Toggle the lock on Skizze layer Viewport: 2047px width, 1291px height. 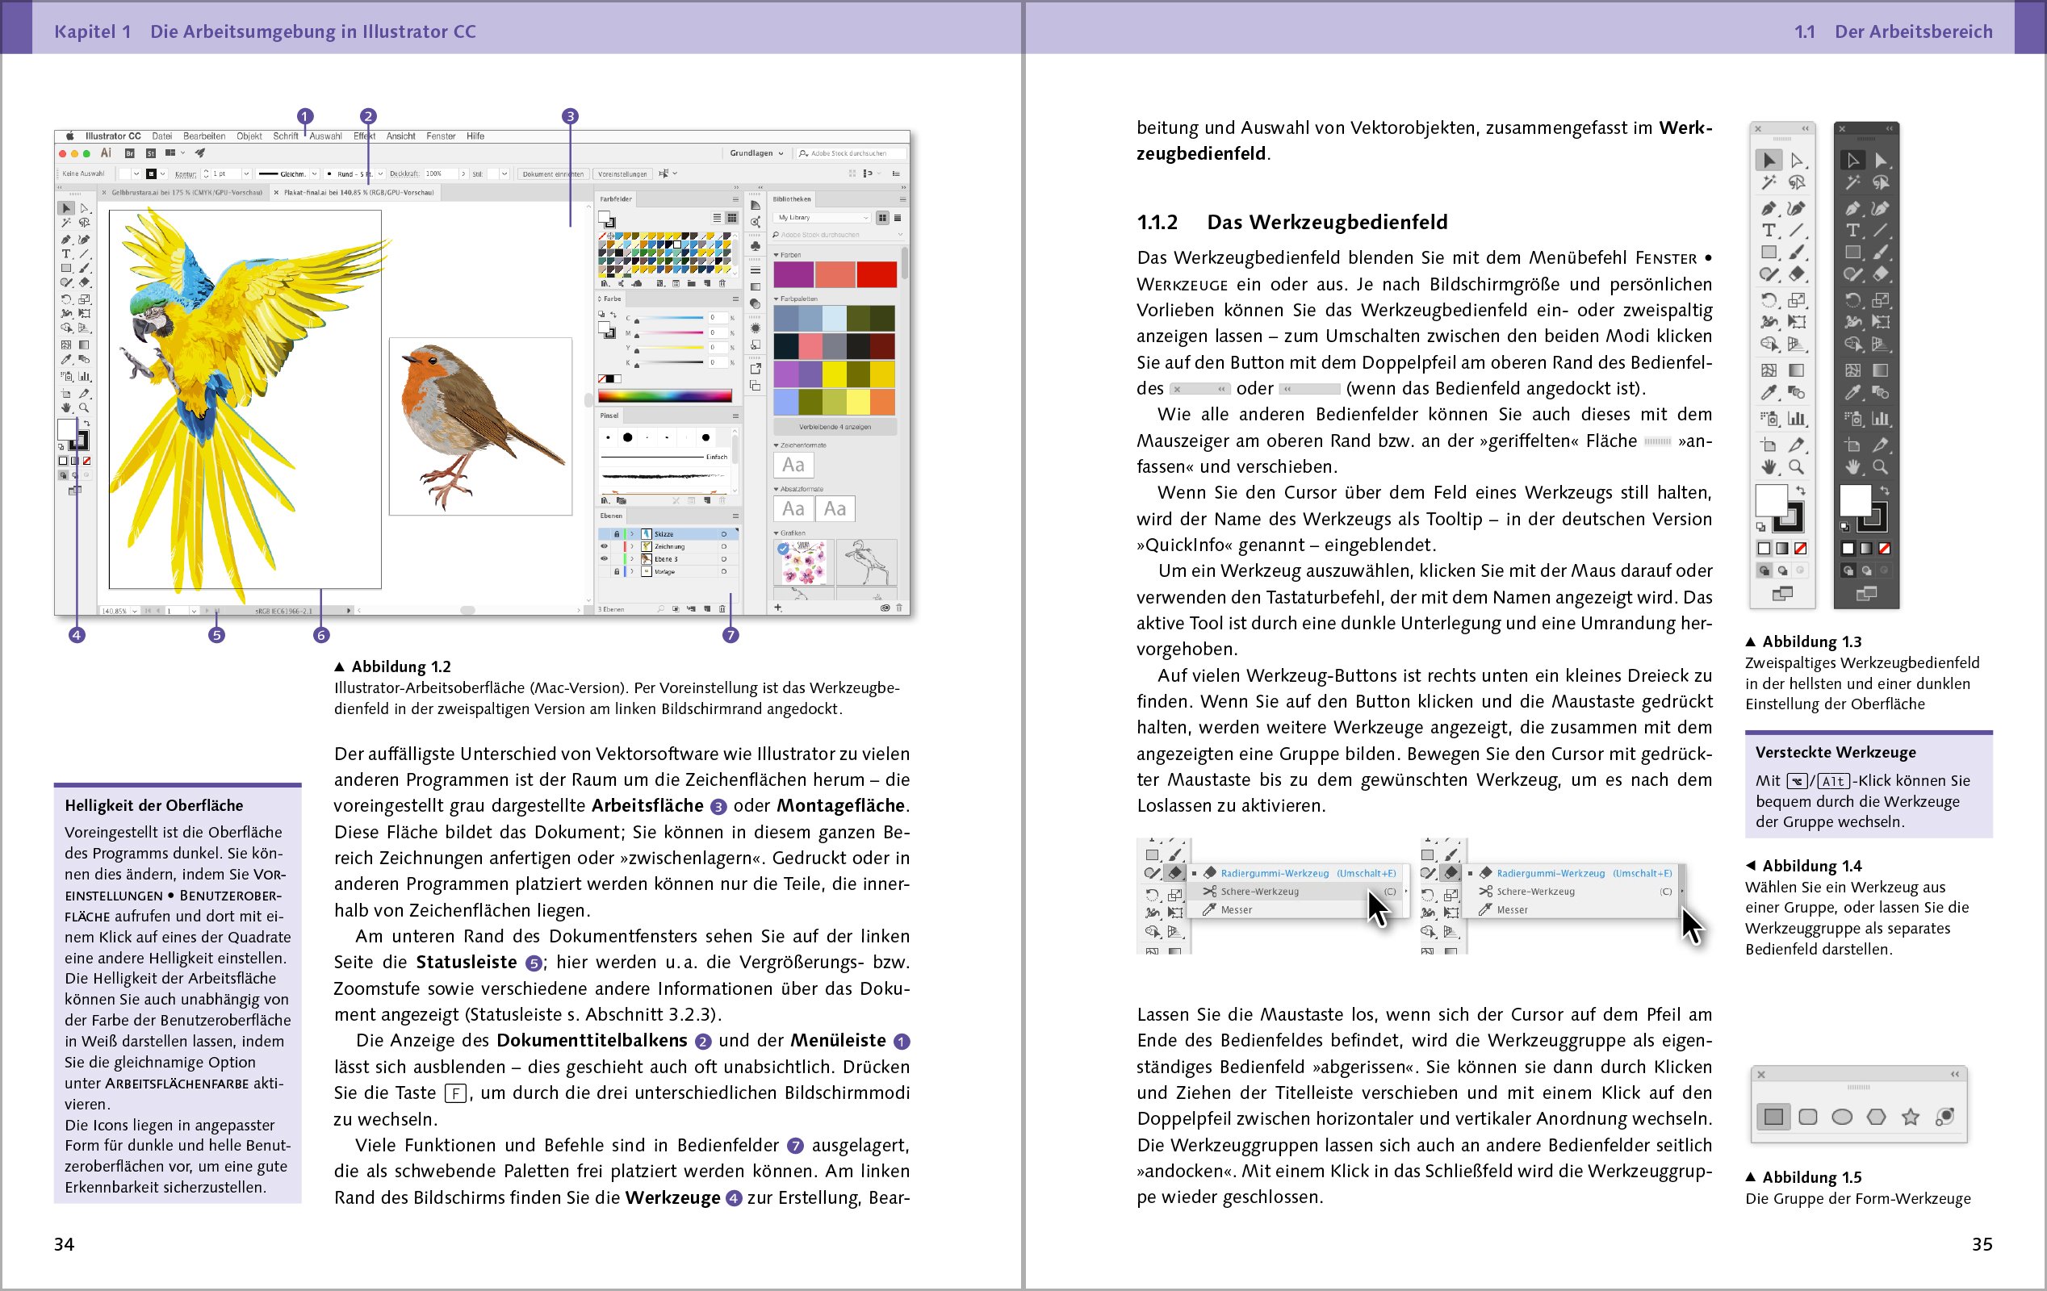(617, 535)
